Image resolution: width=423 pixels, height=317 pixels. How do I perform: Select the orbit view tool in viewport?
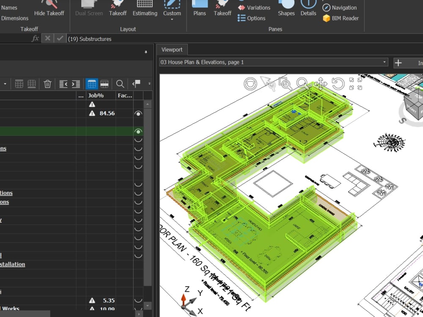click(250, 84)
